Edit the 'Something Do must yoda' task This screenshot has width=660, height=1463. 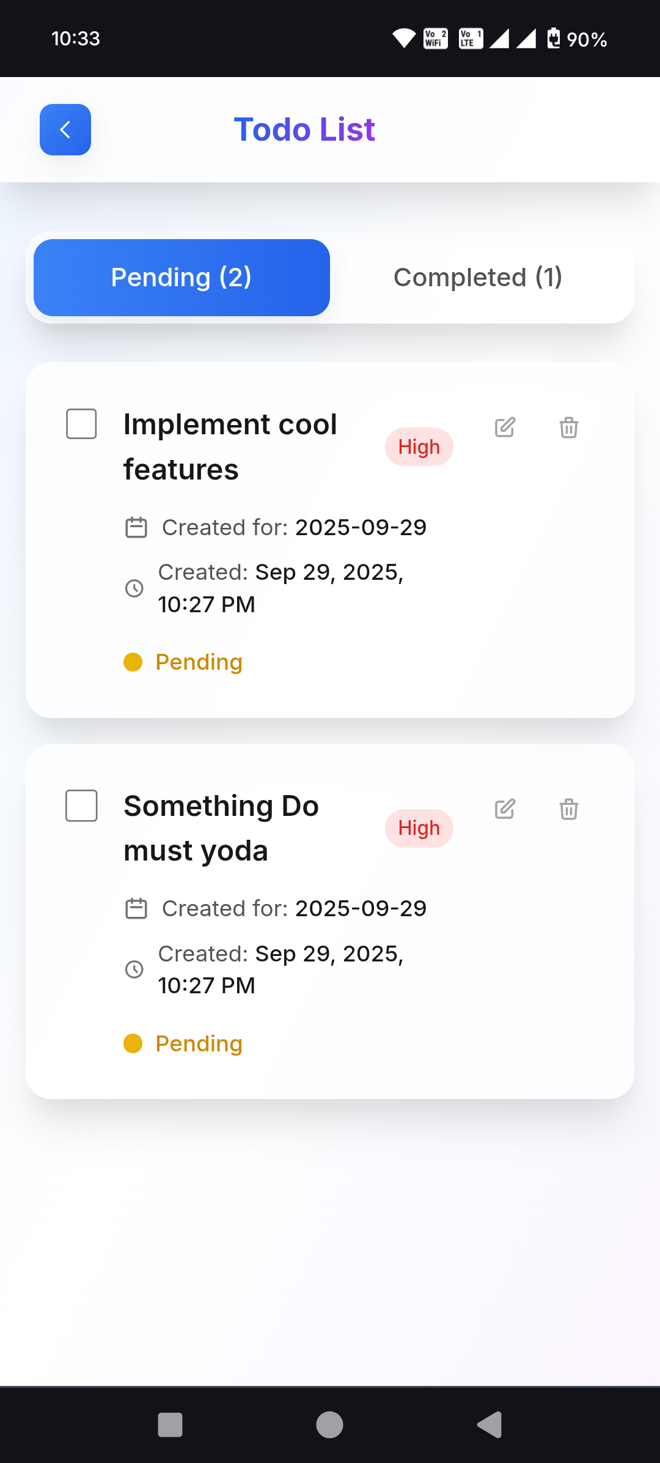click(505, 809)
